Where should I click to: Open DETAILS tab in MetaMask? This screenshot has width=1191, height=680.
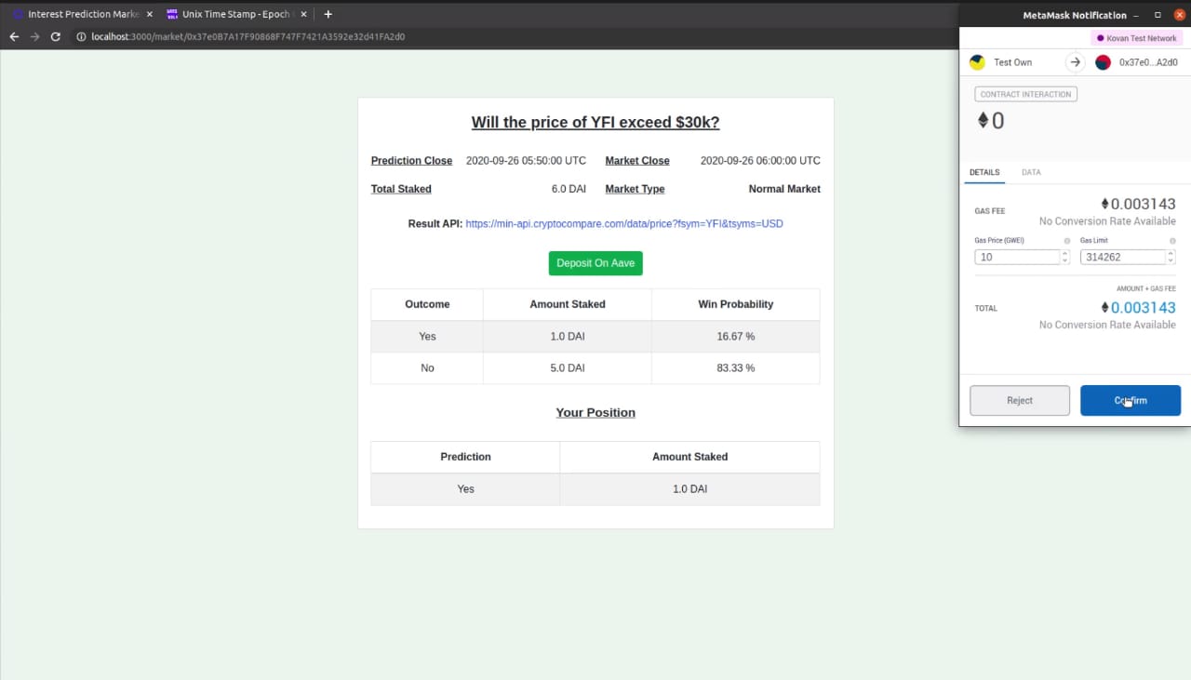coord(984,172)
